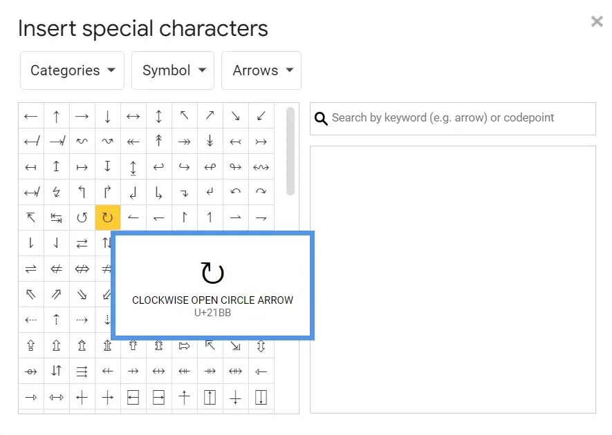Select the anticlockwise open circle arrow symbol

point(82,217)
